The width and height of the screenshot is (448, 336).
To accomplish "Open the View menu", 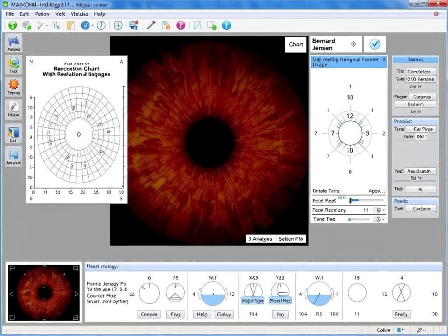I will (60, 14).
